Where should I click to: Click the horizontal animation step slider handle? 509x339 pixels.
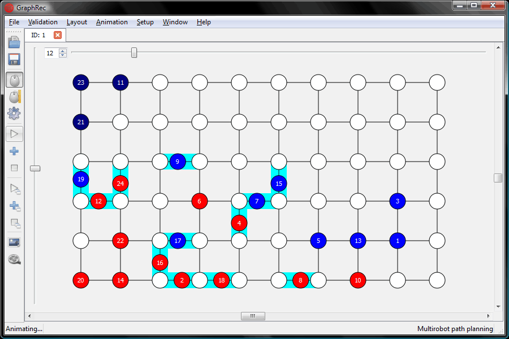click(x=134, y=52)
